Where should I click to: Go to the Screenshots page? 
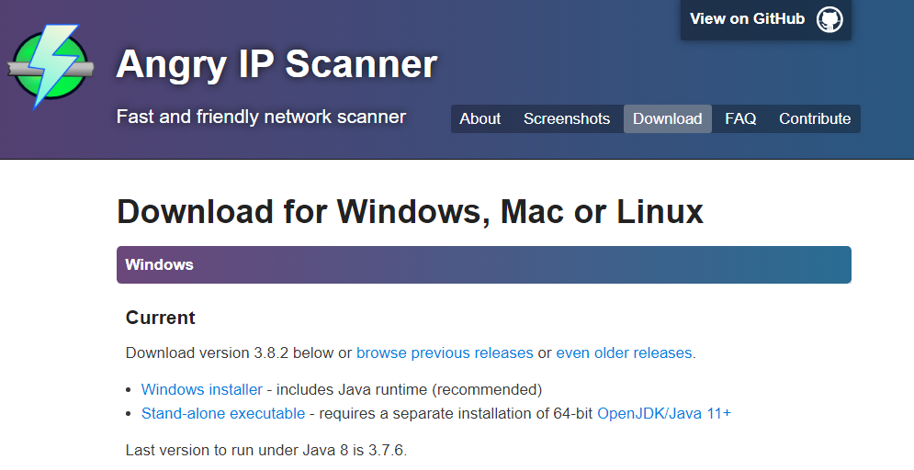pos(567,118)
